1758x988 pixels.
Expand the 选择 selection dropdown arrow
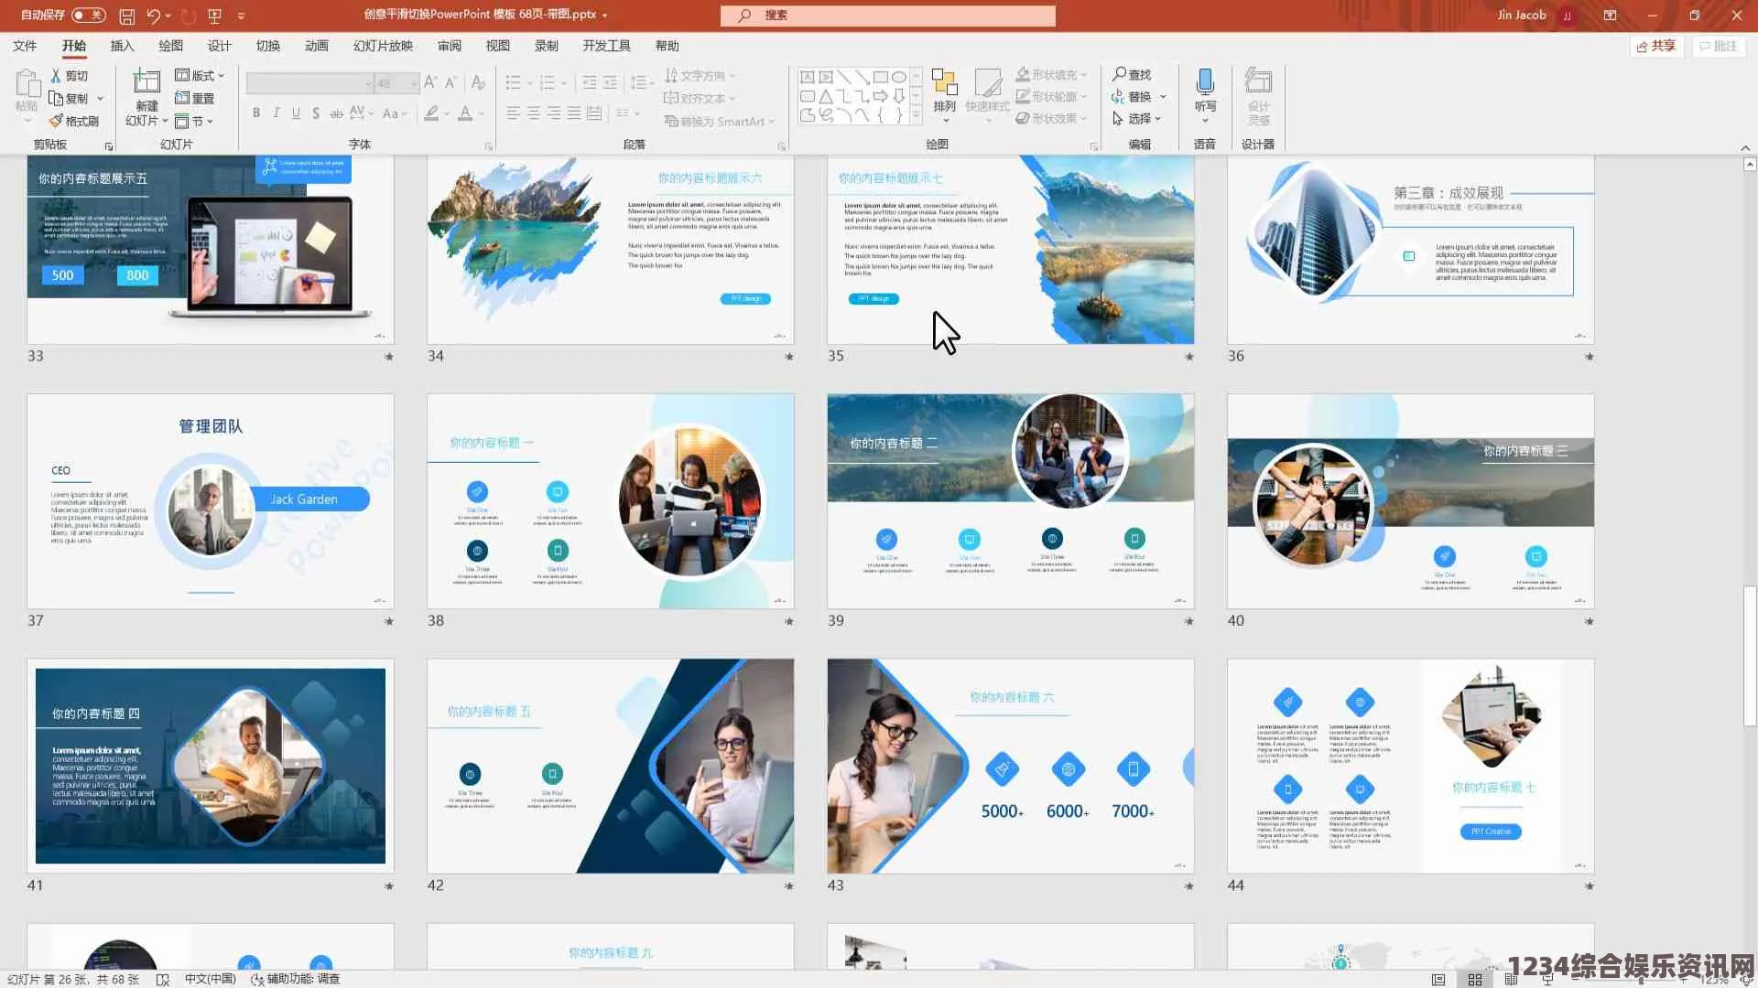(x=1162, y=118)
